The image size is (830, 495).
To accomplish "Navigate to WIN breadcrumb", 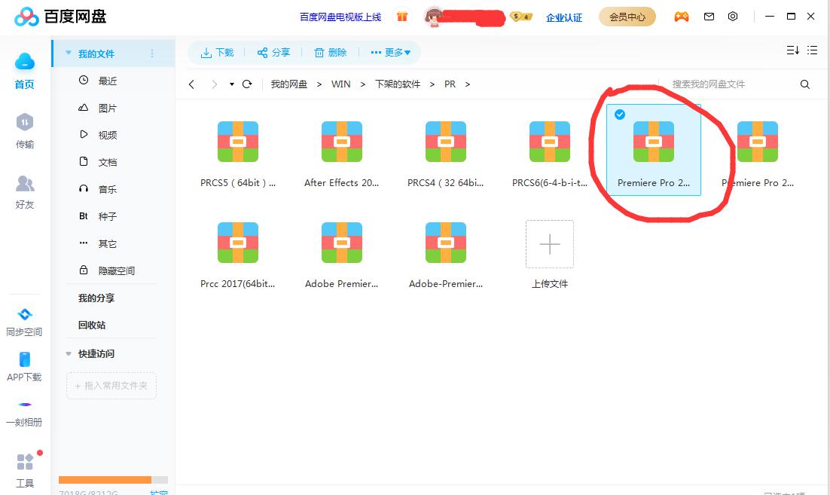I will coord(341,84).
